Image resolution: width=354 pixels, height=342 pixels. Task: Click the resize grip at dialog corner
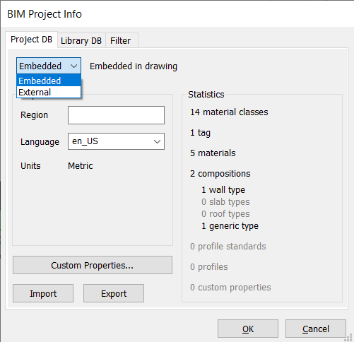[x=348, y=337]
